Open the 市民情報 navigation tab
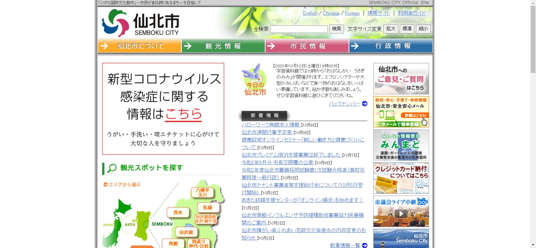 (x=307, y=46)
